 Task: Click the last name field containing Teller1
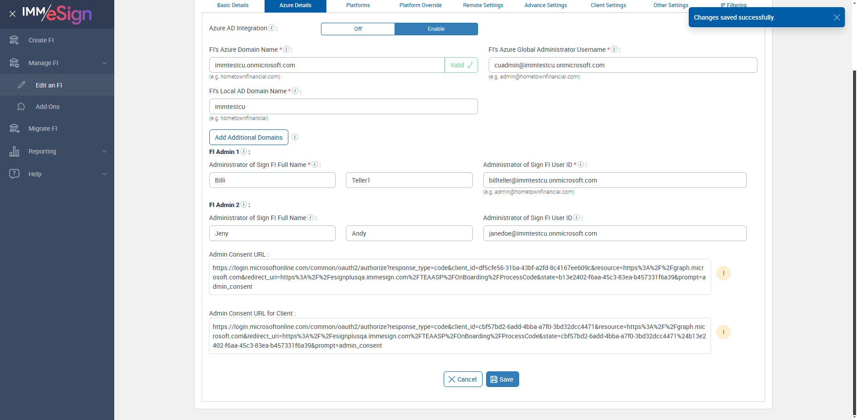[409, 180]
